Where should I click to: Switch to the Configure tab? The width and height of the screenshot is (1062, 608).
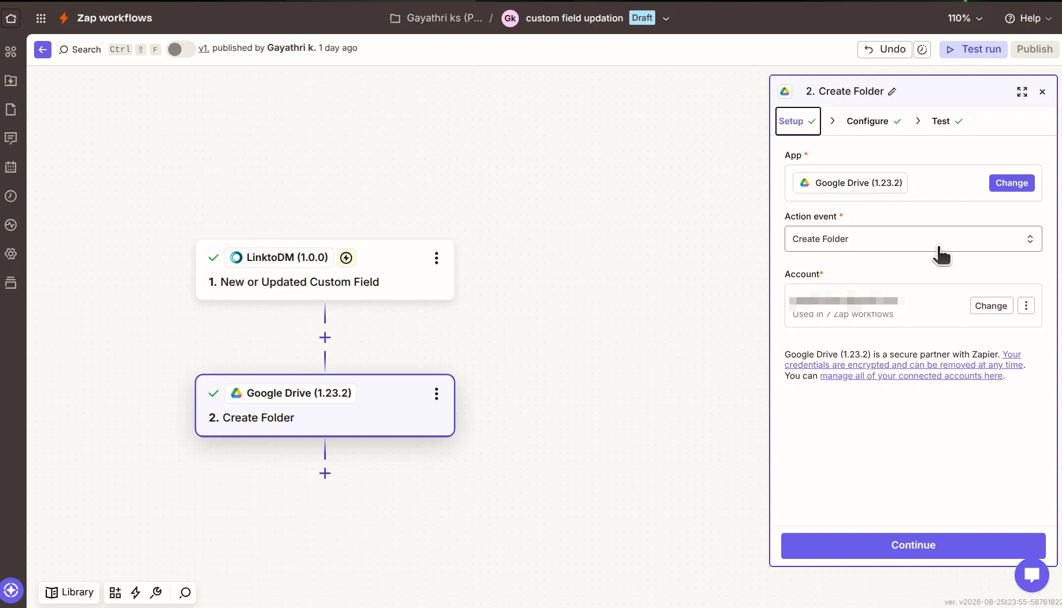874,121
